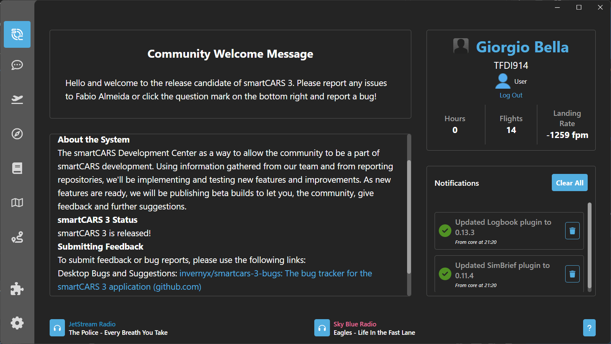Click the Log Out link
This screenshot has width=611, height=344.
pos(511,95)
